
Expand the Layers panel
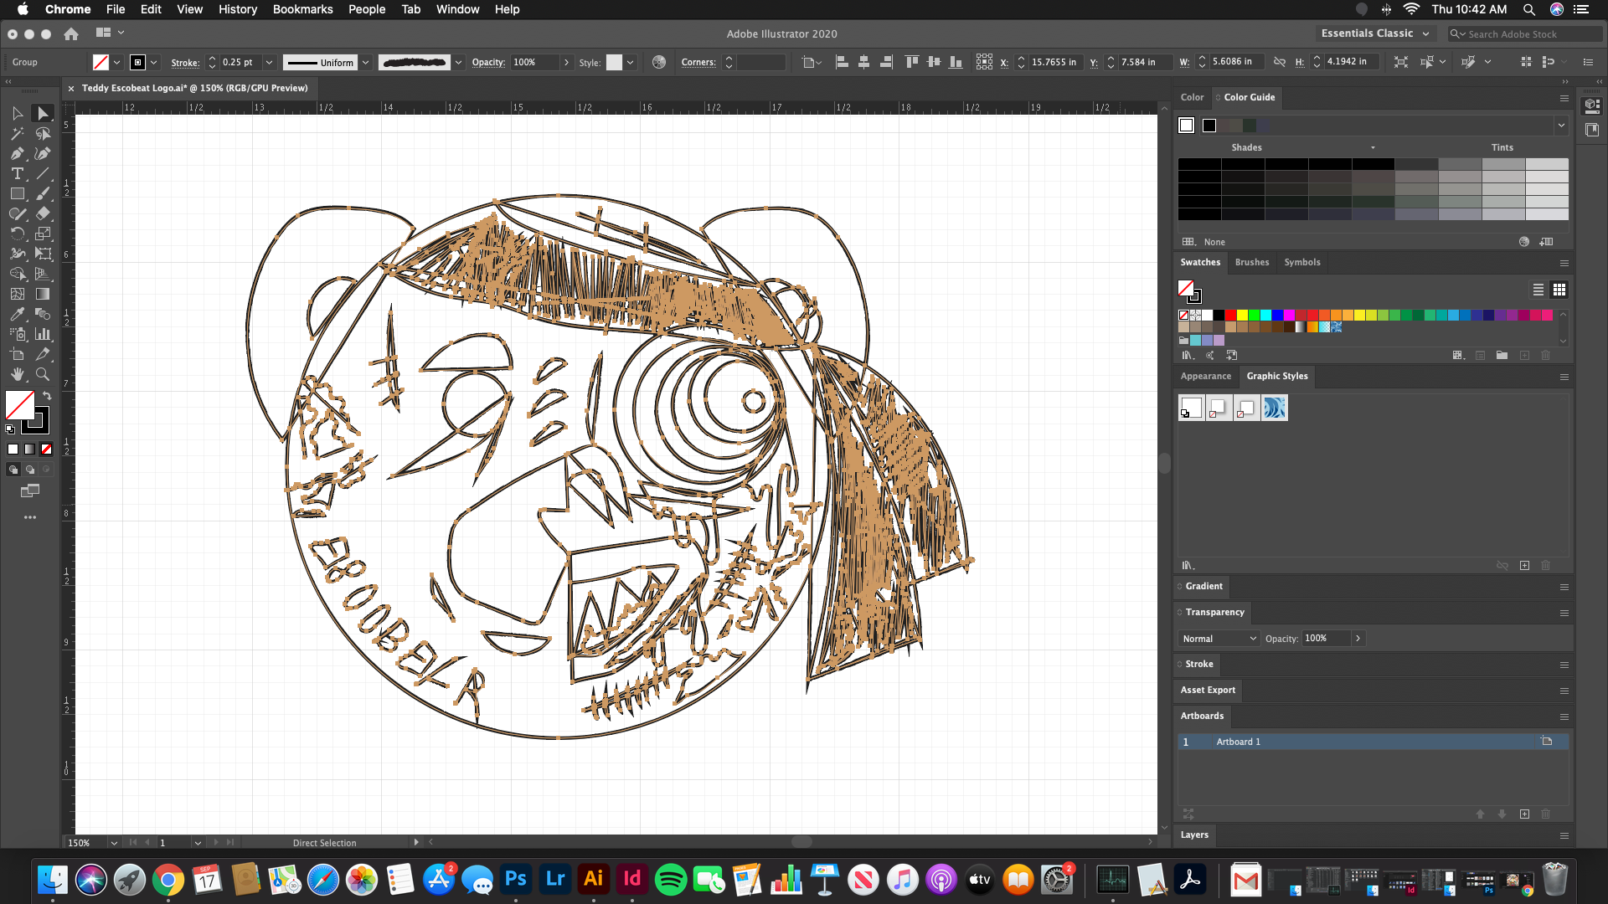tap(1194, 835)
